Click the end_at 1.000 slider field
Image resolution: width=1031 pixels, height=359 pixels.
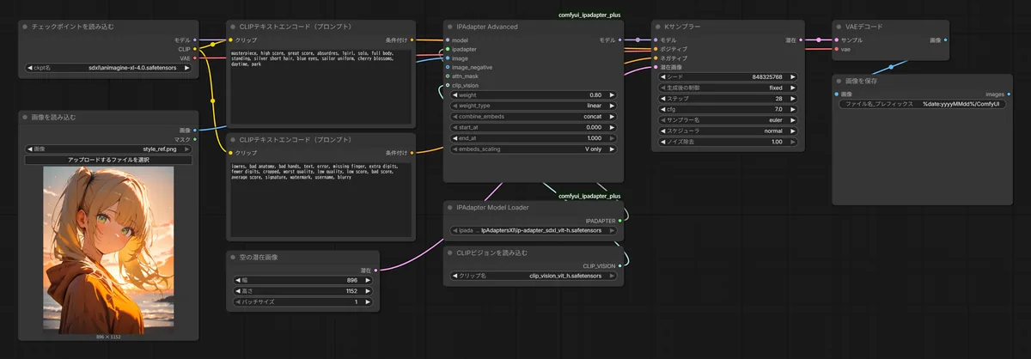(x=534, y=138)
